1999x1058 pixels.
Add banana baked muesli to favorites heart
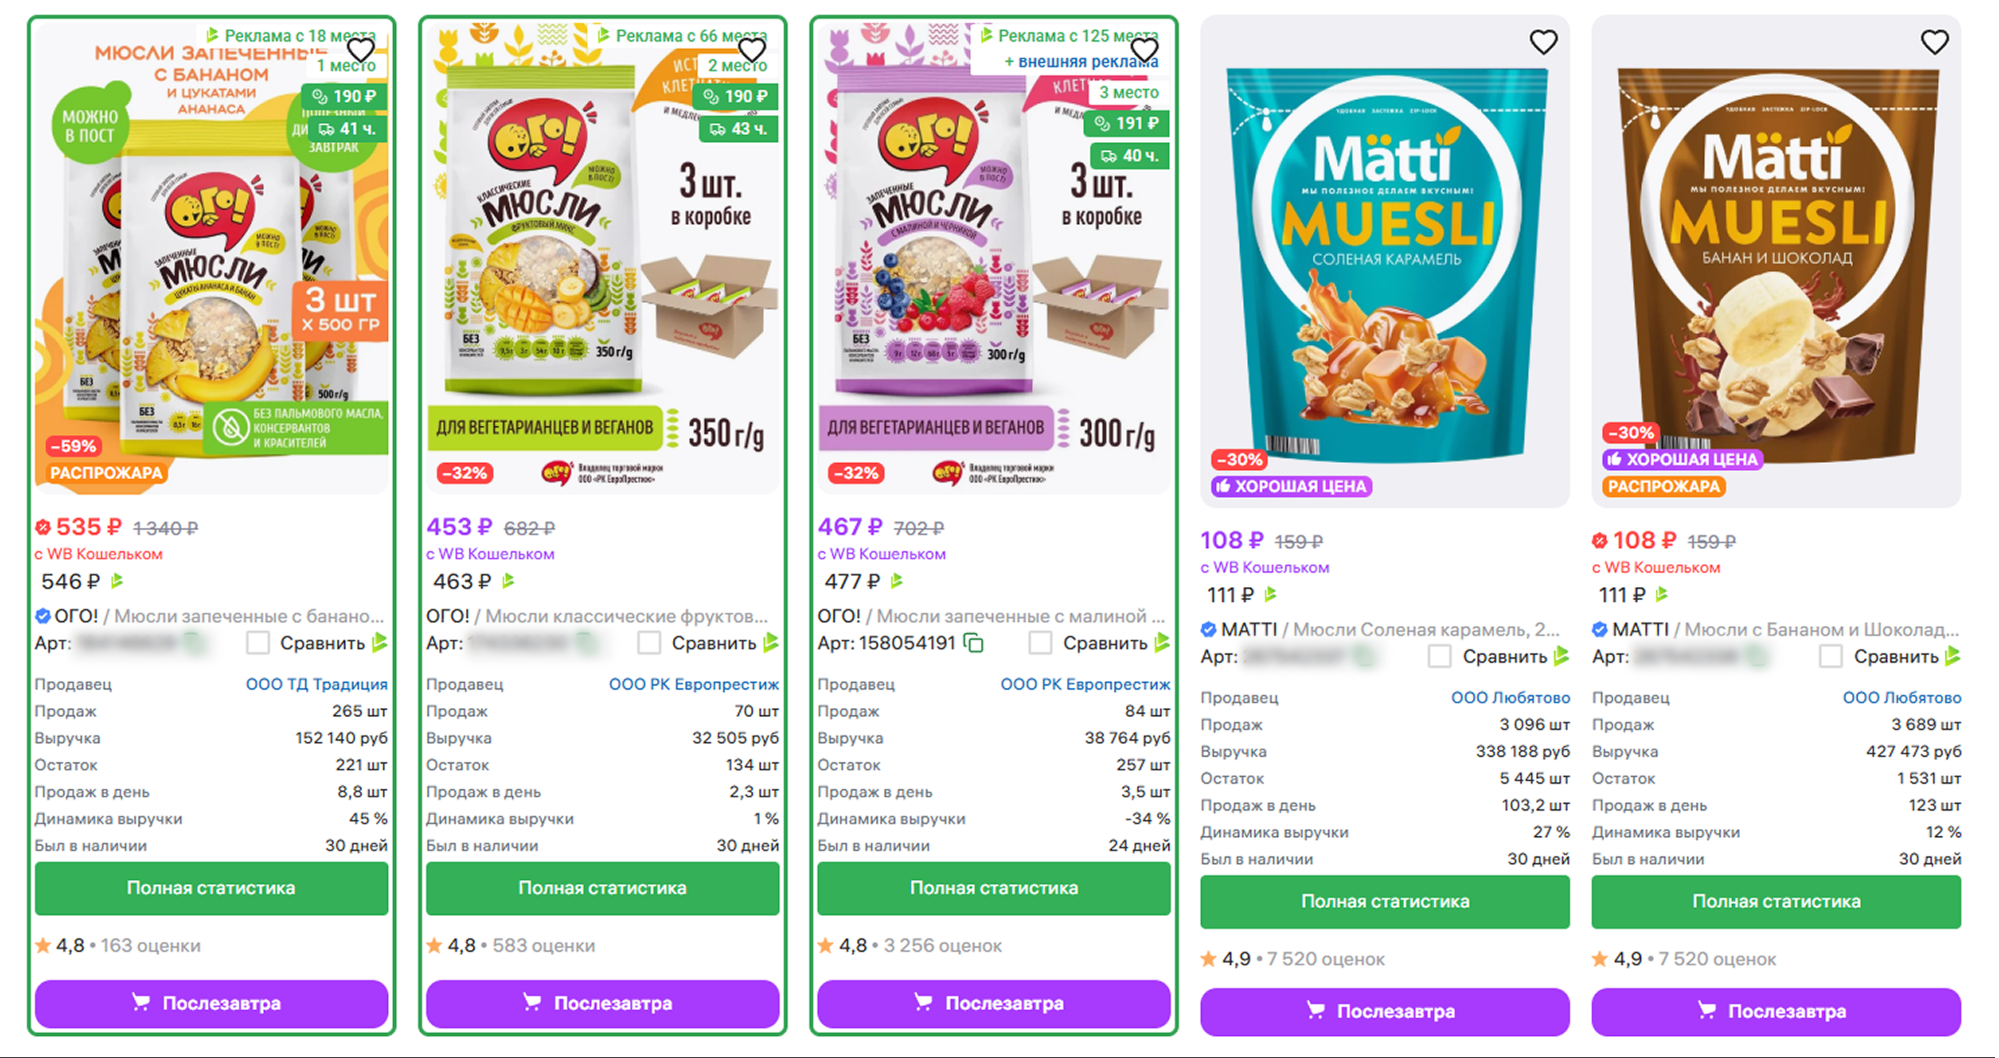click(360, 50)
